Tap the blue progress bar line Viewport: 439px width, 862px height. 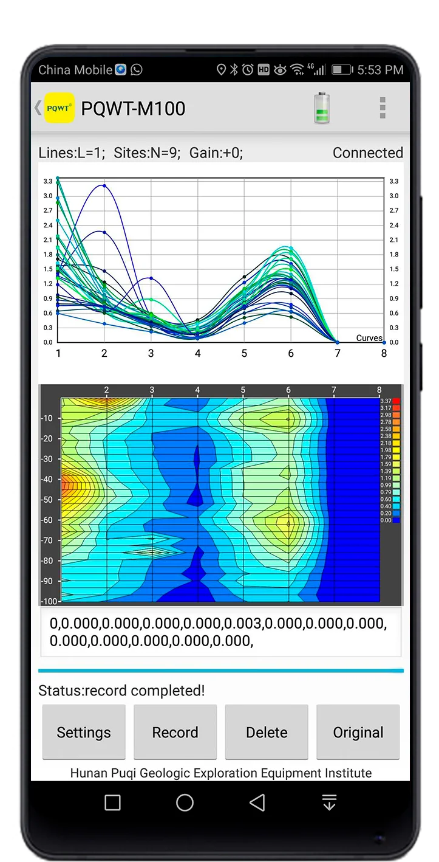click(x=220, y=671)
